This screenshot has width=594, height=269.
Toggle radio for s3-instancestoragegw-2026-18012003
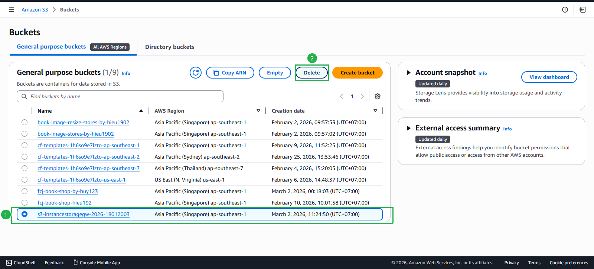point(25,214)
